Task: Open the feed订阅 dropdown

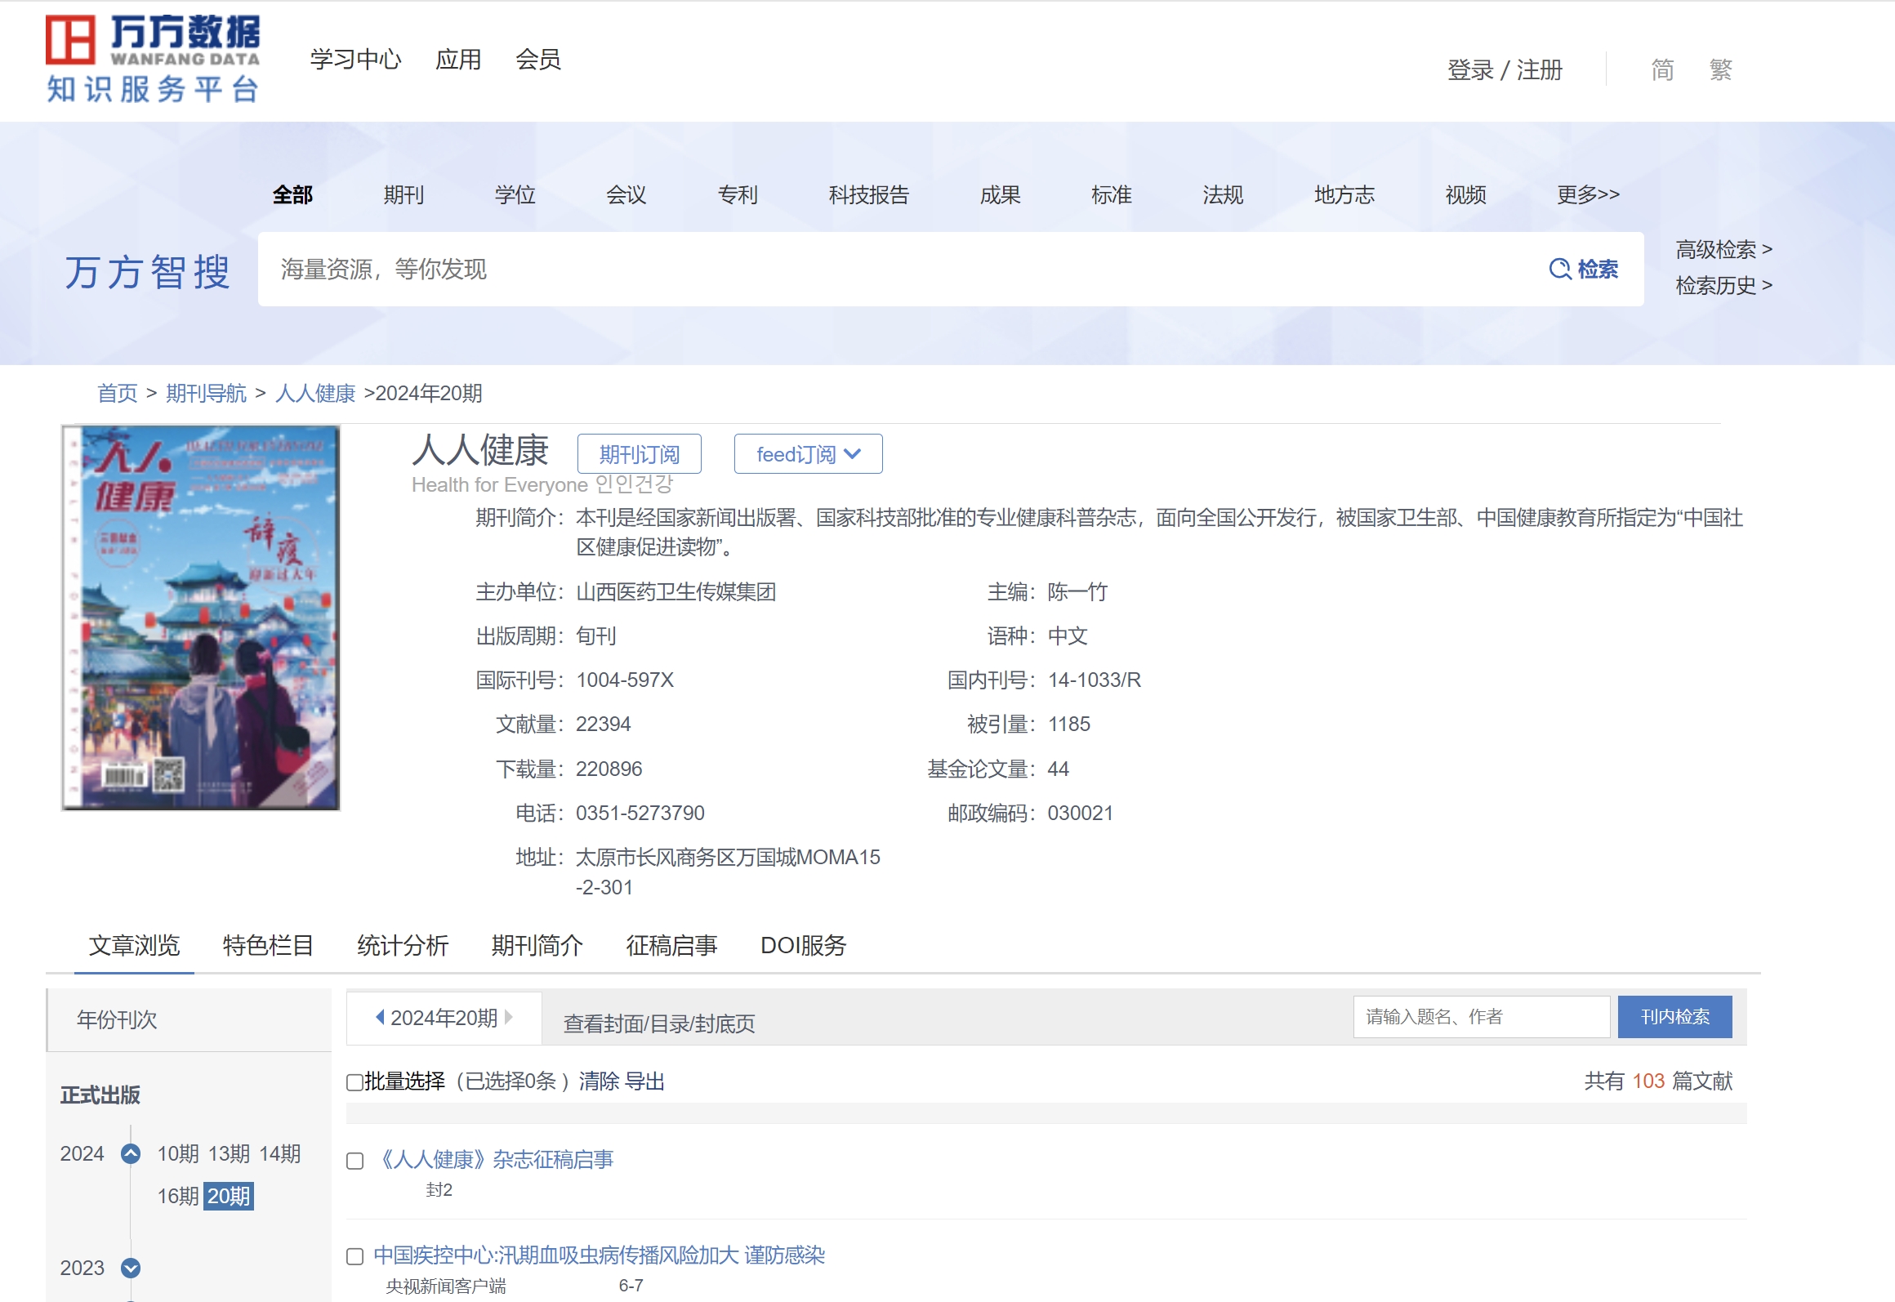Action: point(808,453)
